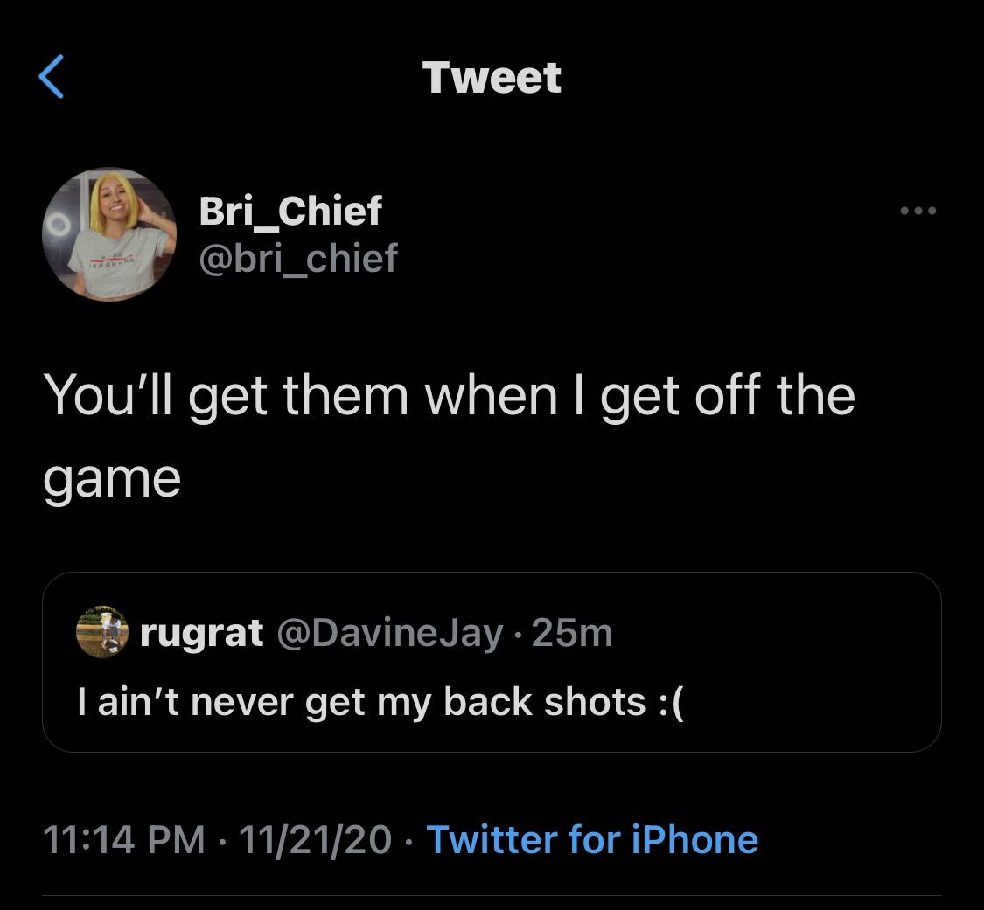Tap the blue back arrow
This screenshot has width=984, height=910.
(52, 77)
